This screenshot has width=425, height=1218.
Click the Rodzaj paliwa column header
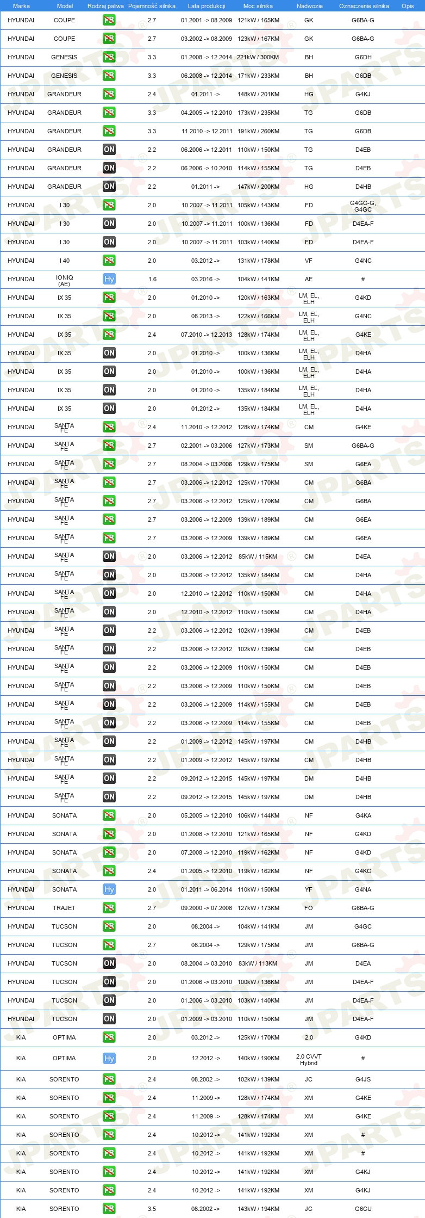point(105,6)
